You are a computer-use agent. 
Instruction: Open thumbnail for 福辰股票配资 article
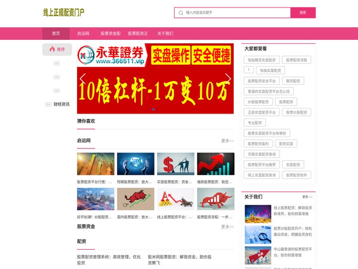tap(216, 164)
